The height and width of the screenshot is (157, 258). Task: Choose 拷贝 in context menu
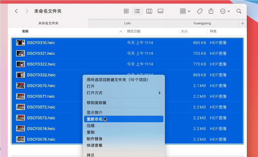tap(124, 155)
